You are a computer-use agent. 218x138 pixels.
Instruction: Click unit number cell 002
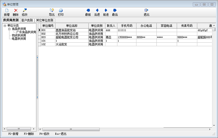coord(48,34)
